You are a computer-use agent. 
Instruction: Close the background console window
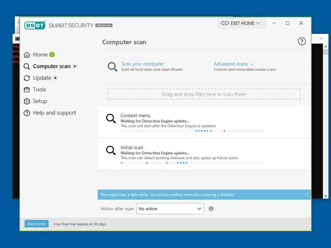pyautogui.click(x=321, y=38)
